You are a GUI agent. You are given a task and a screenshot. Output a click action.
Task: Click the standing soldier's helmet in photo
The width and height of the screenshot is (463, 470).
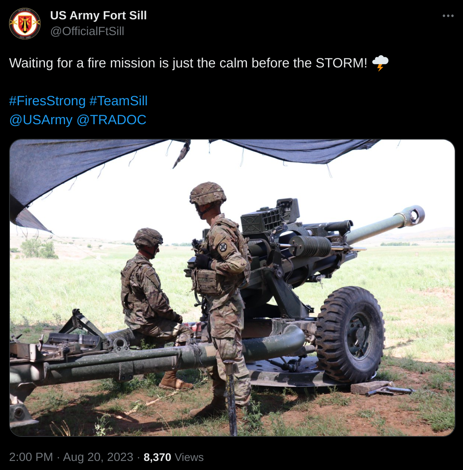[207, 193]
